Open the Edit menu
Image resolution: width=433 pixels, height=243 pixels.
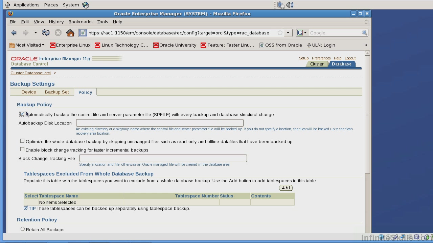tap(25, 22)
